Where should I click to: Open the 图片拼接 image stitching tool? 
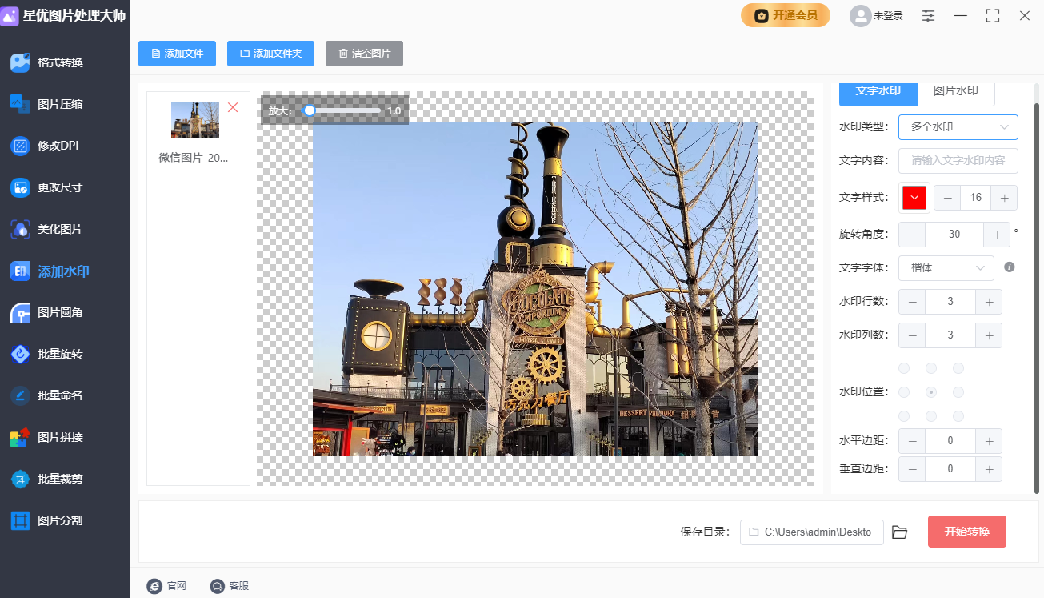coord(60,437)
